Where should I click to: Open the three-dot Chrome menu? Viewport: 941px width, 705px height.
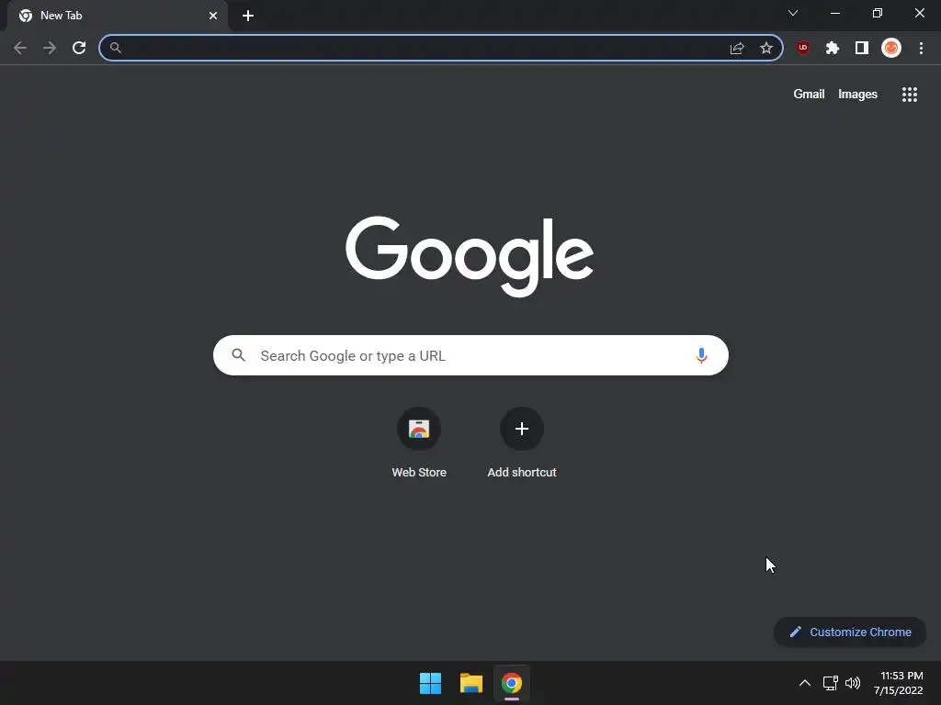(921, 48)
